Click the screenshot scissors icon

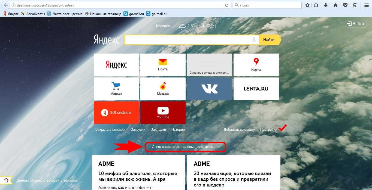pos(355,5)
